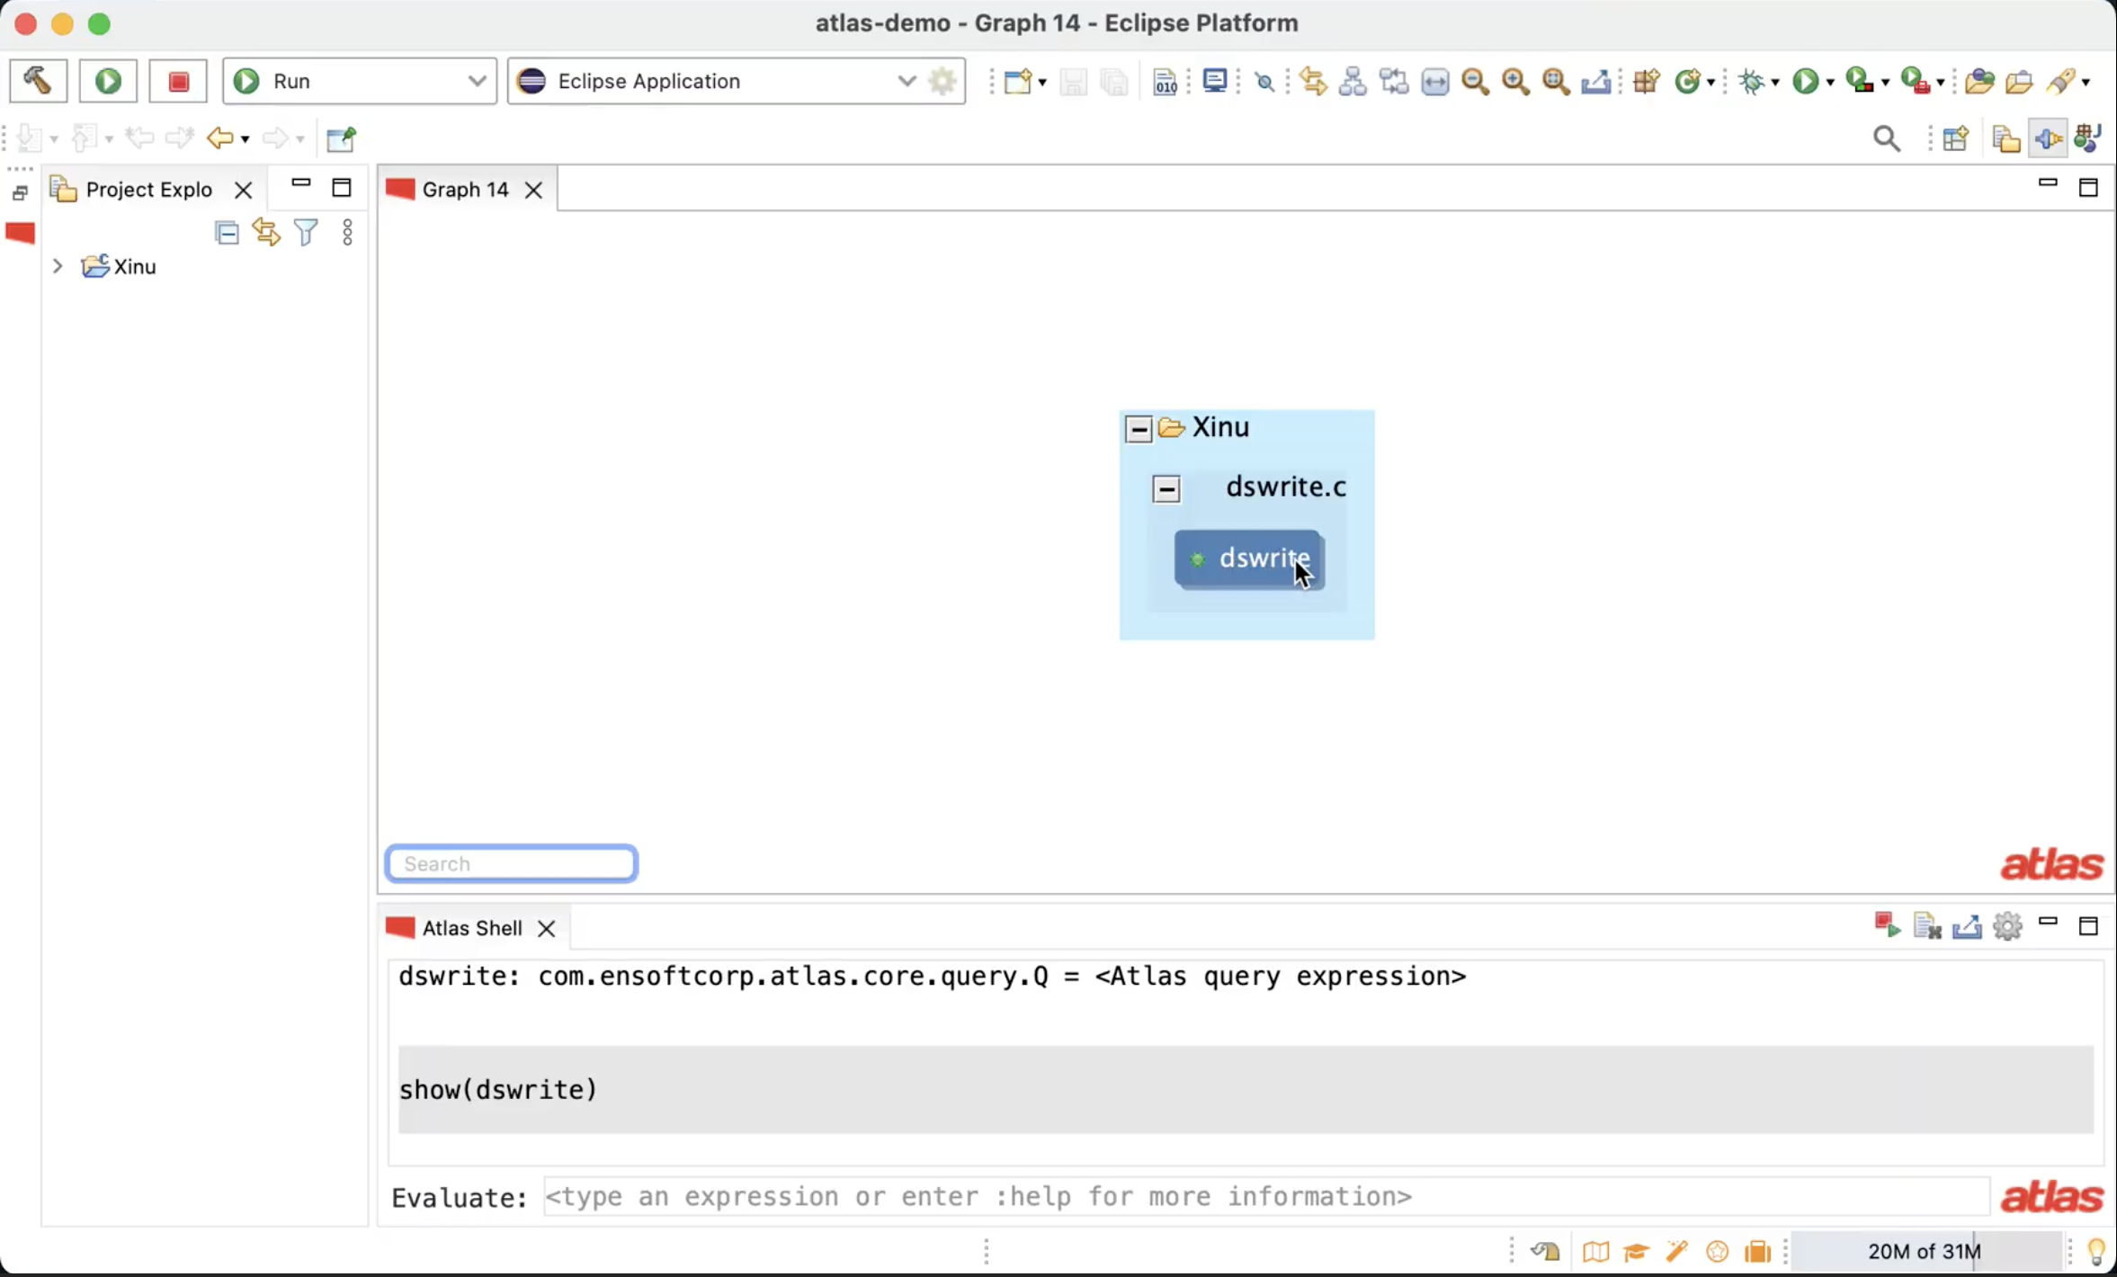The height and width of the screenshot is (1277, 2117).
Task: Collapse the dswrite.c graph node
Action: point(1166,489)
